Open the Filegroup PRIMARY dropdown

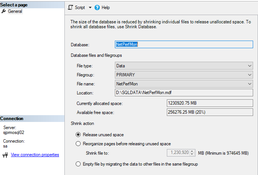tap(250, 75)
